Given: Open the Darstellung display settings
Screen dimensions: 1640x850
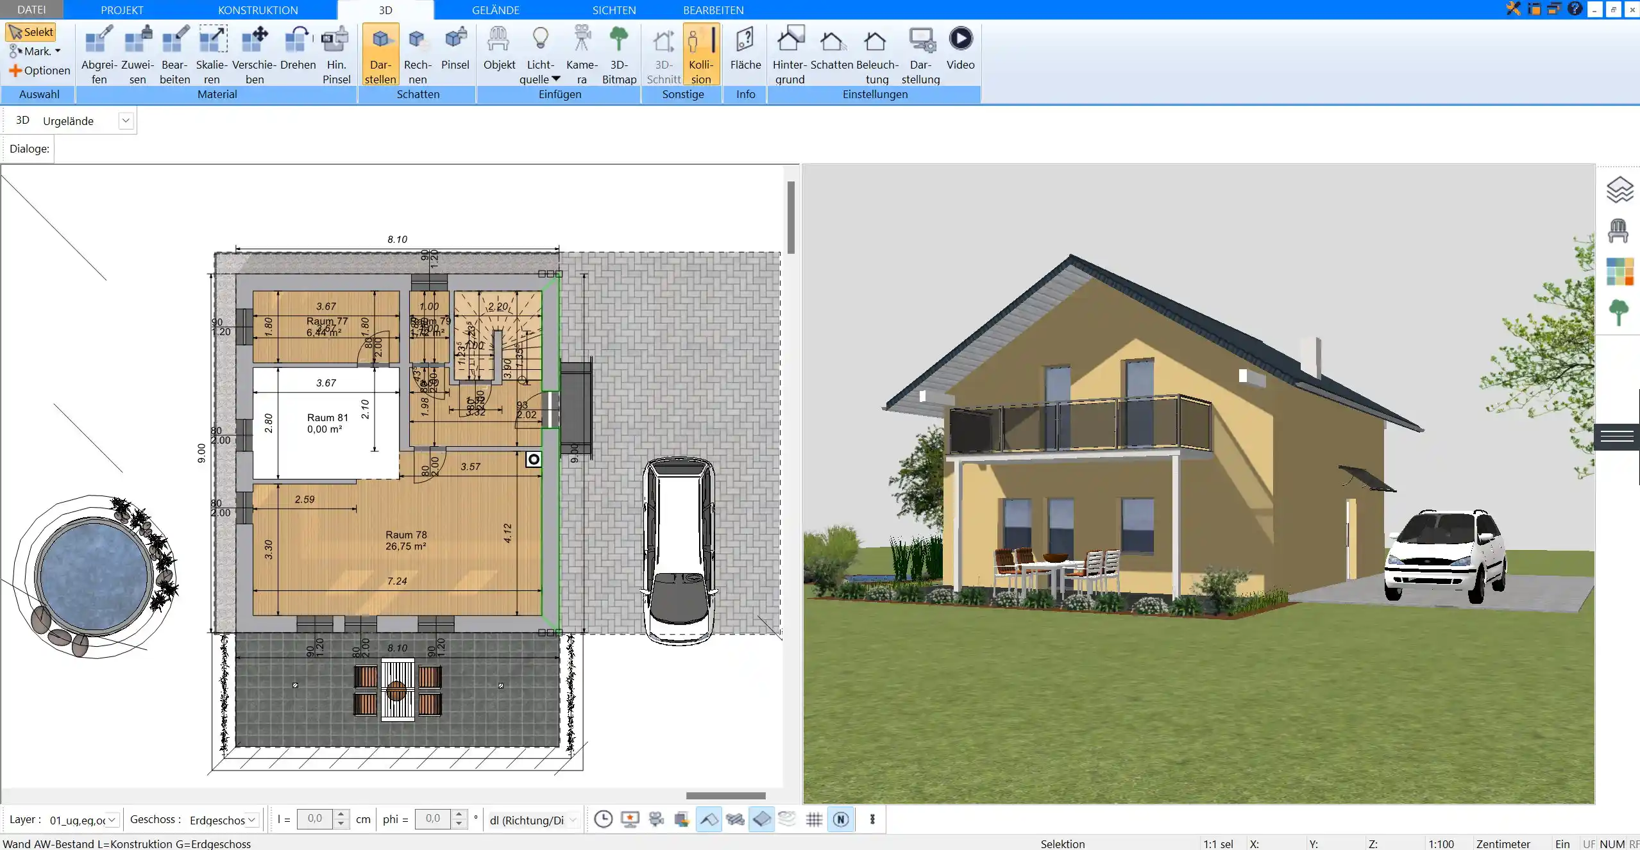Looking at the screenshot, I should 920,54.
